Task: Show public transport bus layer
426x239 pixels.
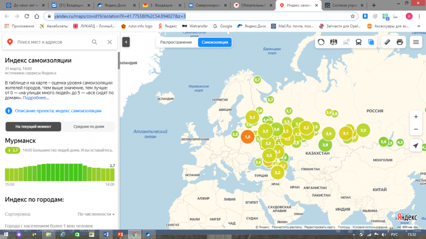Action: pos(358,42)
